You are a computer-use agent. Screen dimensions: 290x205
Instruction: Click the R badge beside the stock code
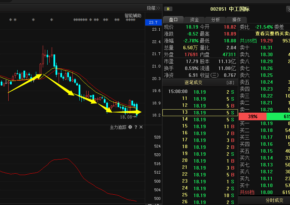pos(168,9)
